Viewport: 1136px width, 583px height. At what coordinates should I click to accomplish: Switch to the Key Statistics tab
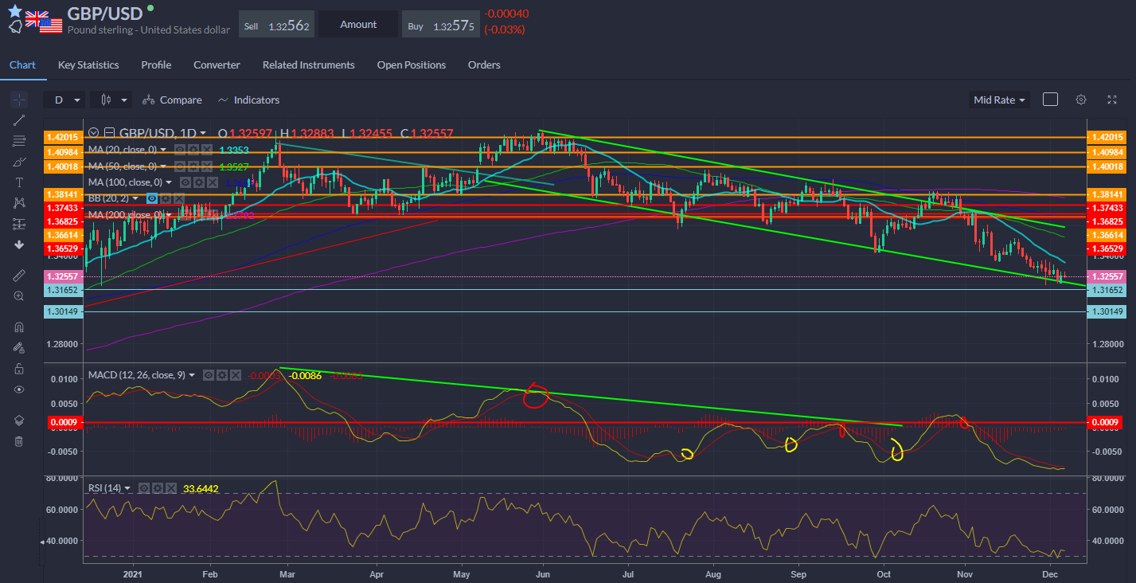88,65
